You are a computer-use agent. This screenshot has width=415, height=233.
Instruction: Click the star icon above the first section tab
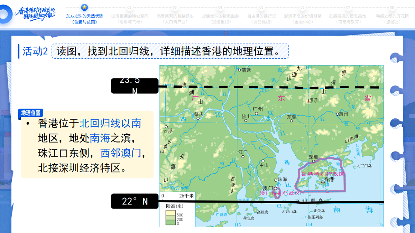[84, 7]
